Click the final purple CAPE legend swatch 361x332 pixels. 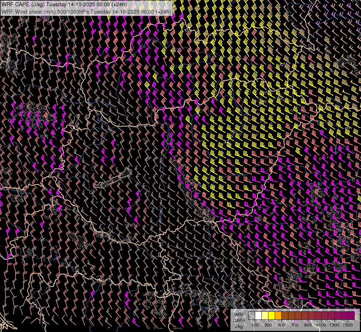pos(351,316)
